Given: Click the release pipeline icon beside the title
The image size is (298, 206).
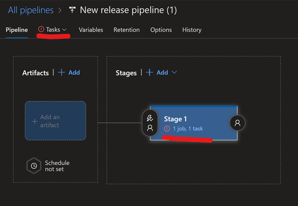Looking at the screenshot, I should click(73, 10).
